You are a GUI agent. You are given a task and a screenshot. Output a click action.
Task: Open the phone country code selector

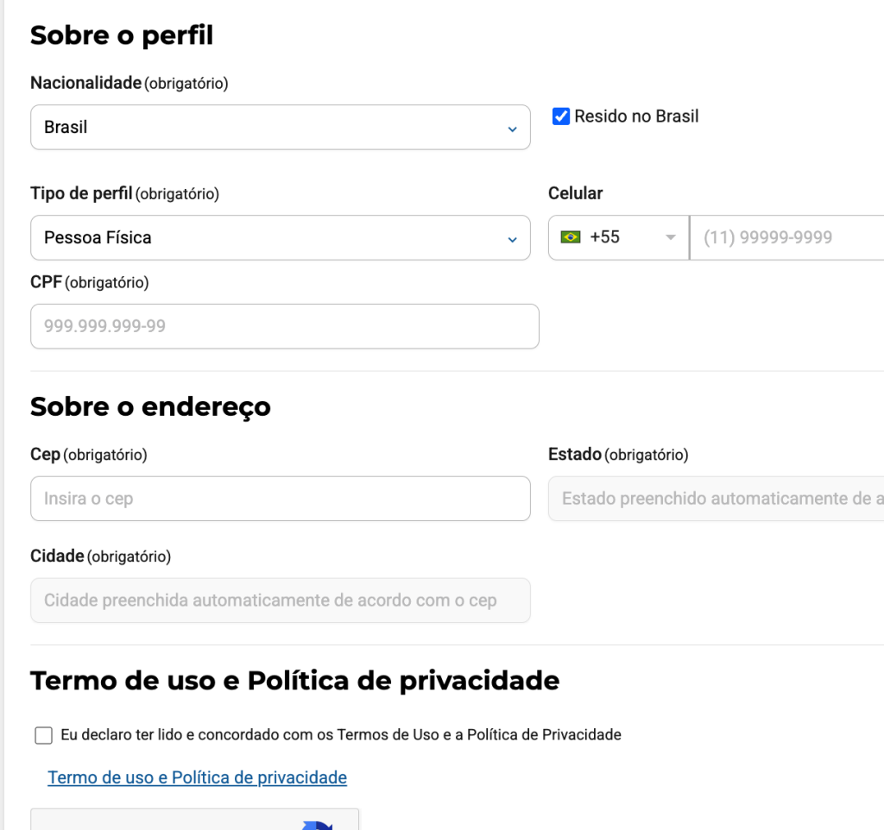(x=618, y=237)
